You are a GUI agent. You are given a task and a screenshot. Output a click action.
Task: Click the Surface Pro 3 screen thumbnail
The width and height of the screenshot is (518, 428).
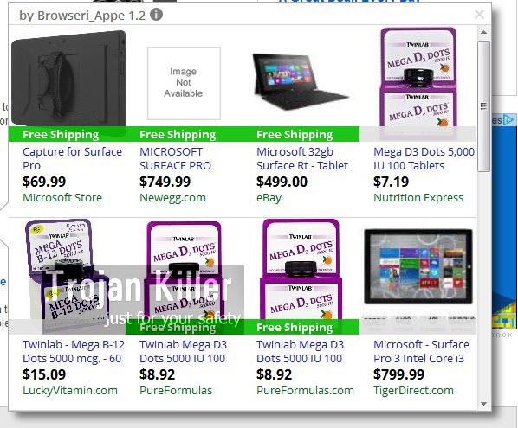click(418, 267)
